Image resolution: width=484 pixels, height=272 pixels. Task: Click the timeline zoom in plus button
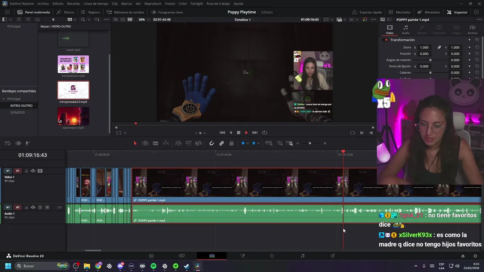point(325,143)
